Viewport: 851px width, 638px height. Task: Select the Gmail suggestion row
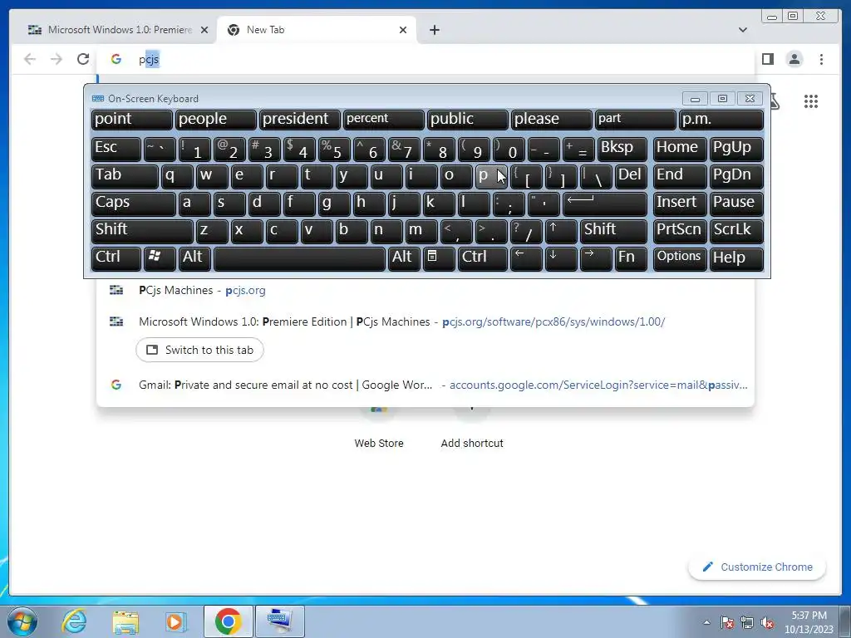click(425, 385)
